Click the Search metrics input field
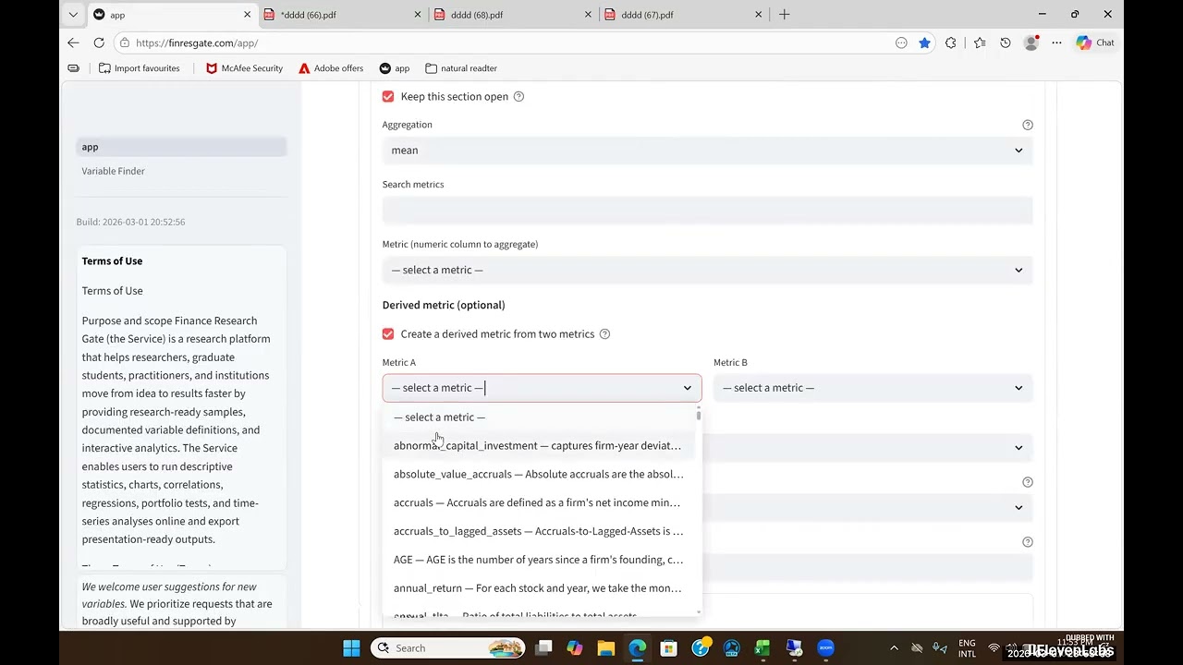Screen dimensions: 1183x665 [x=707, y=210]
